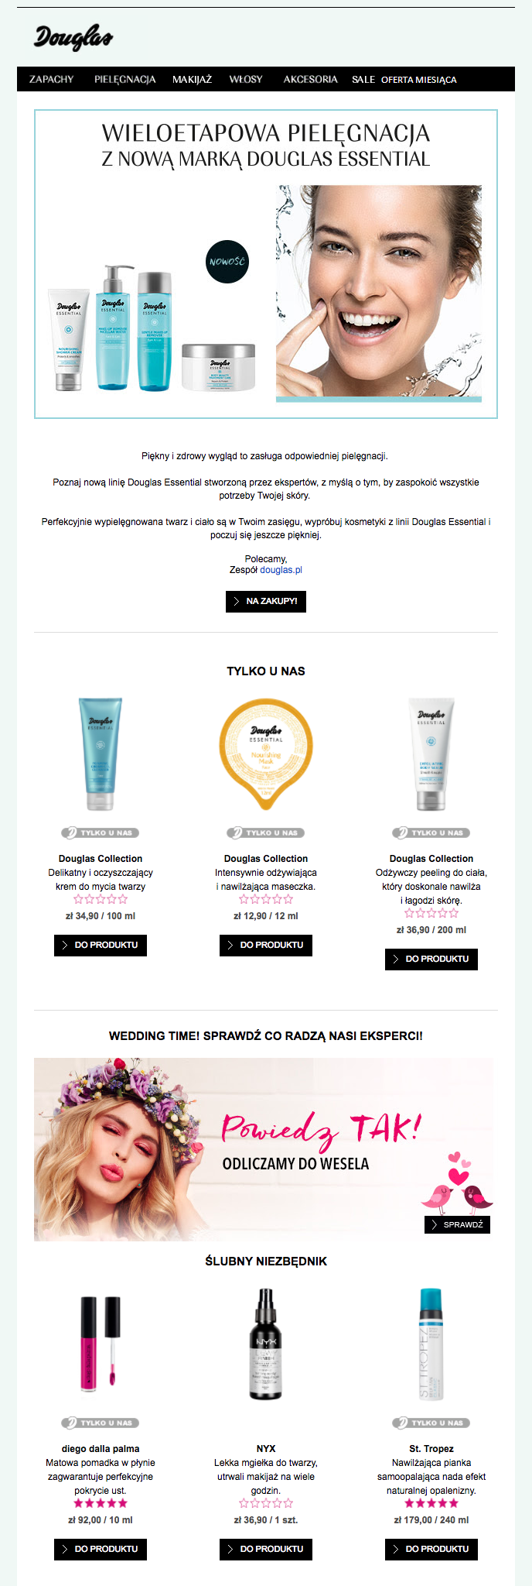Click DO PRODUKTU under NYX mist

pos(266,1550)
